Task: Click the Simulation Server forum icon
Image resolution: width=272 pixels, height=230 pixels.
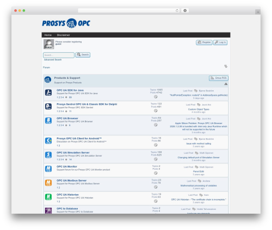Action: point(48,155)
